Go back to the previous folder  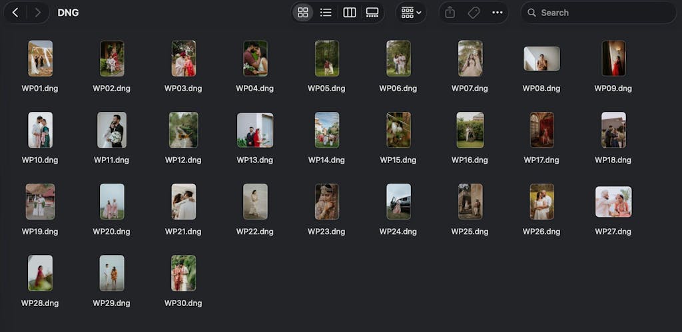point(15,13)
